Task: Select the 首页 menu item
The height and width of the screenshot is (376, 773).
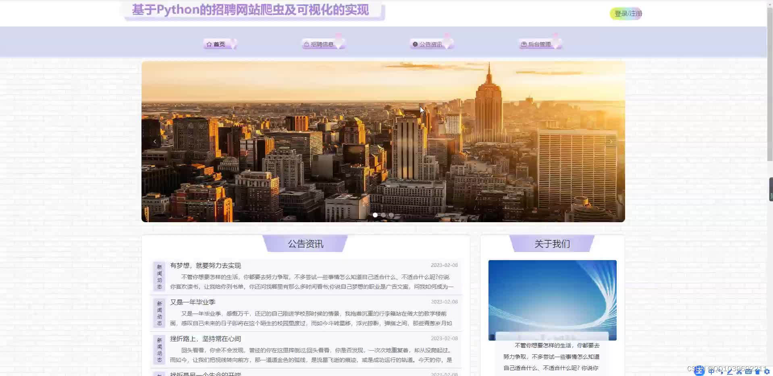Action: 219,44
